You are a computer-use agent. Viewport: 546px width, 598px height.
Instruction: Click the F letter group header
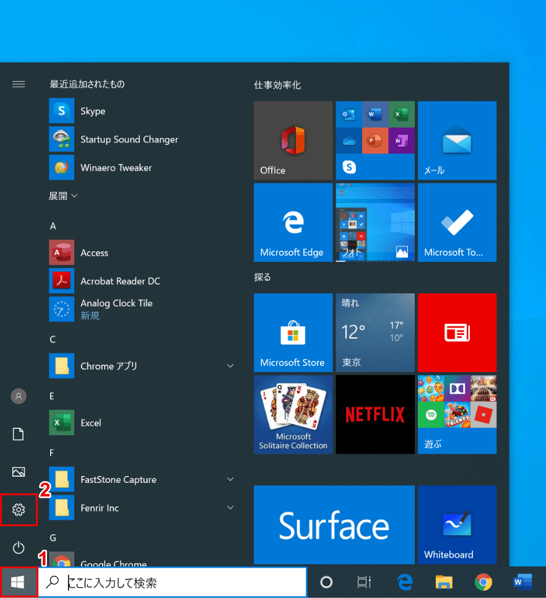[51, 453]
